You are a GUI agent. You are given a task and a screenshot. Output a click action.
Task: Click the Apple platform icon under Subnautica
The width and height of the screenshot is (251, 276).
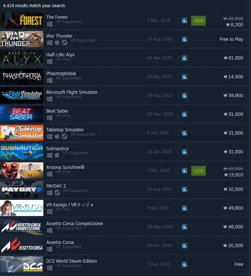57,155
